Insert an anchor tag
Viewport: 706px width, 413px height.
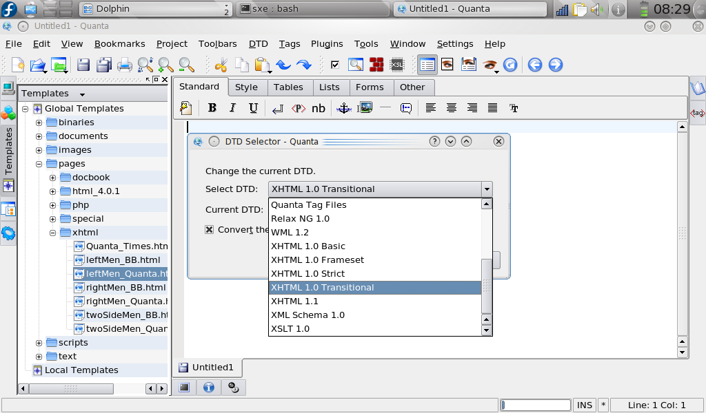(344, 108)
